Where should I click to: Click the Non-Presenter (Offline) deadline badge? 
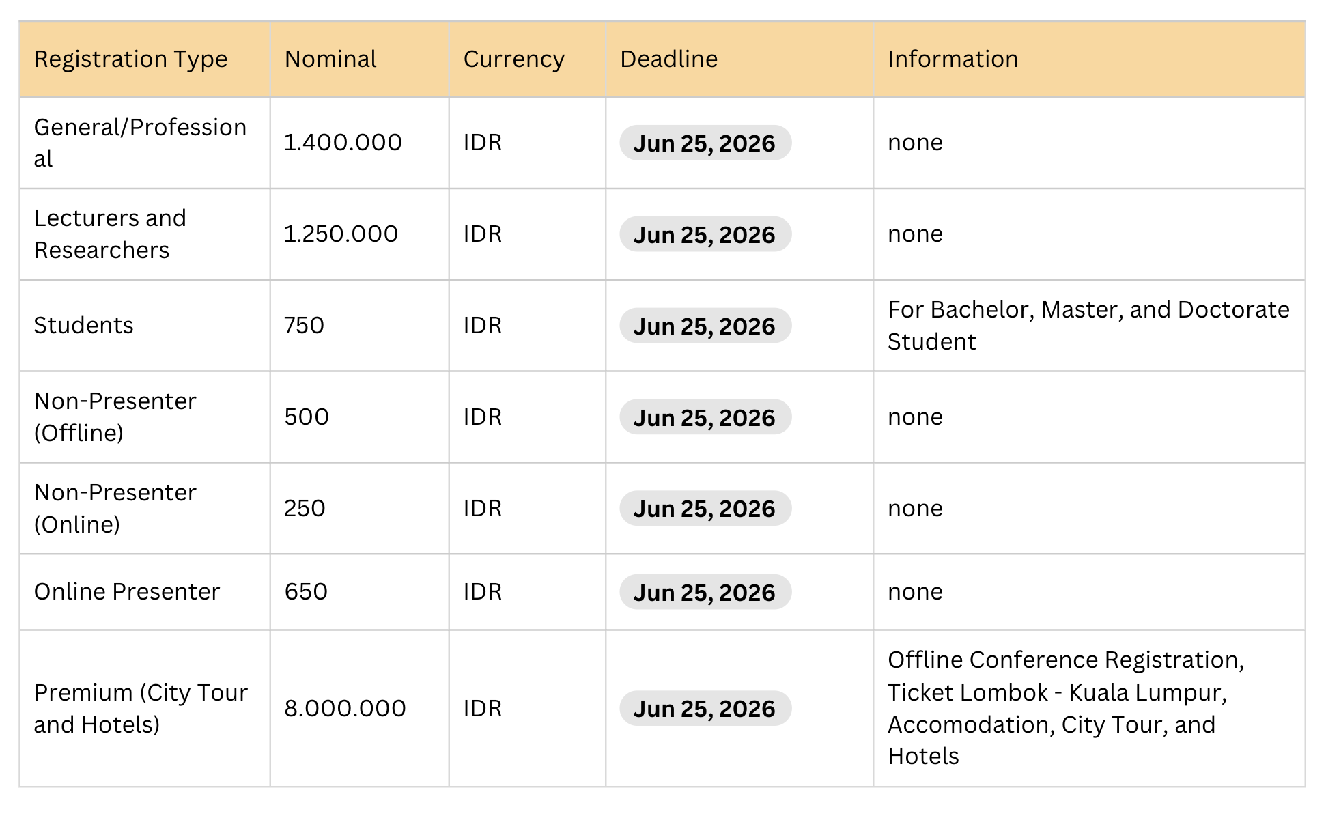[x=705, y=418]
